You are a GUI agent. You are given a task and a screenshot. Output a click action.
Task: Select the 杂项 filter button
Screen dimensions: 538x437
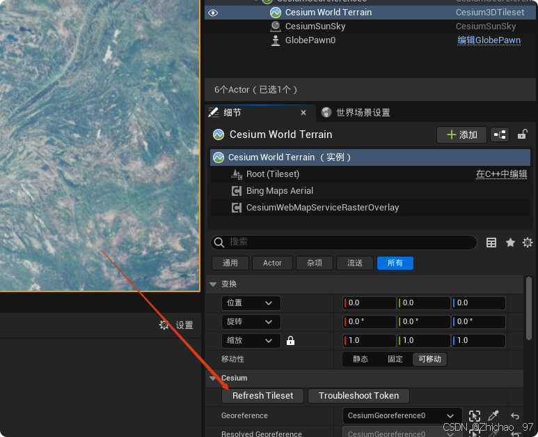(315, 263)
